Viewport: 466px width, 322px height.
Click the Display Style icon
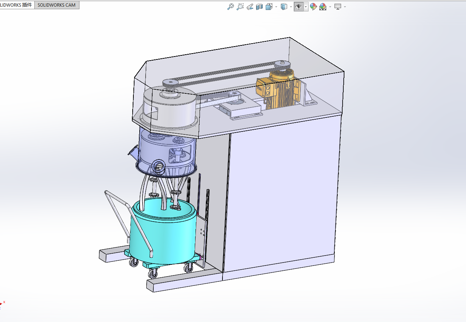pos(284,7)
